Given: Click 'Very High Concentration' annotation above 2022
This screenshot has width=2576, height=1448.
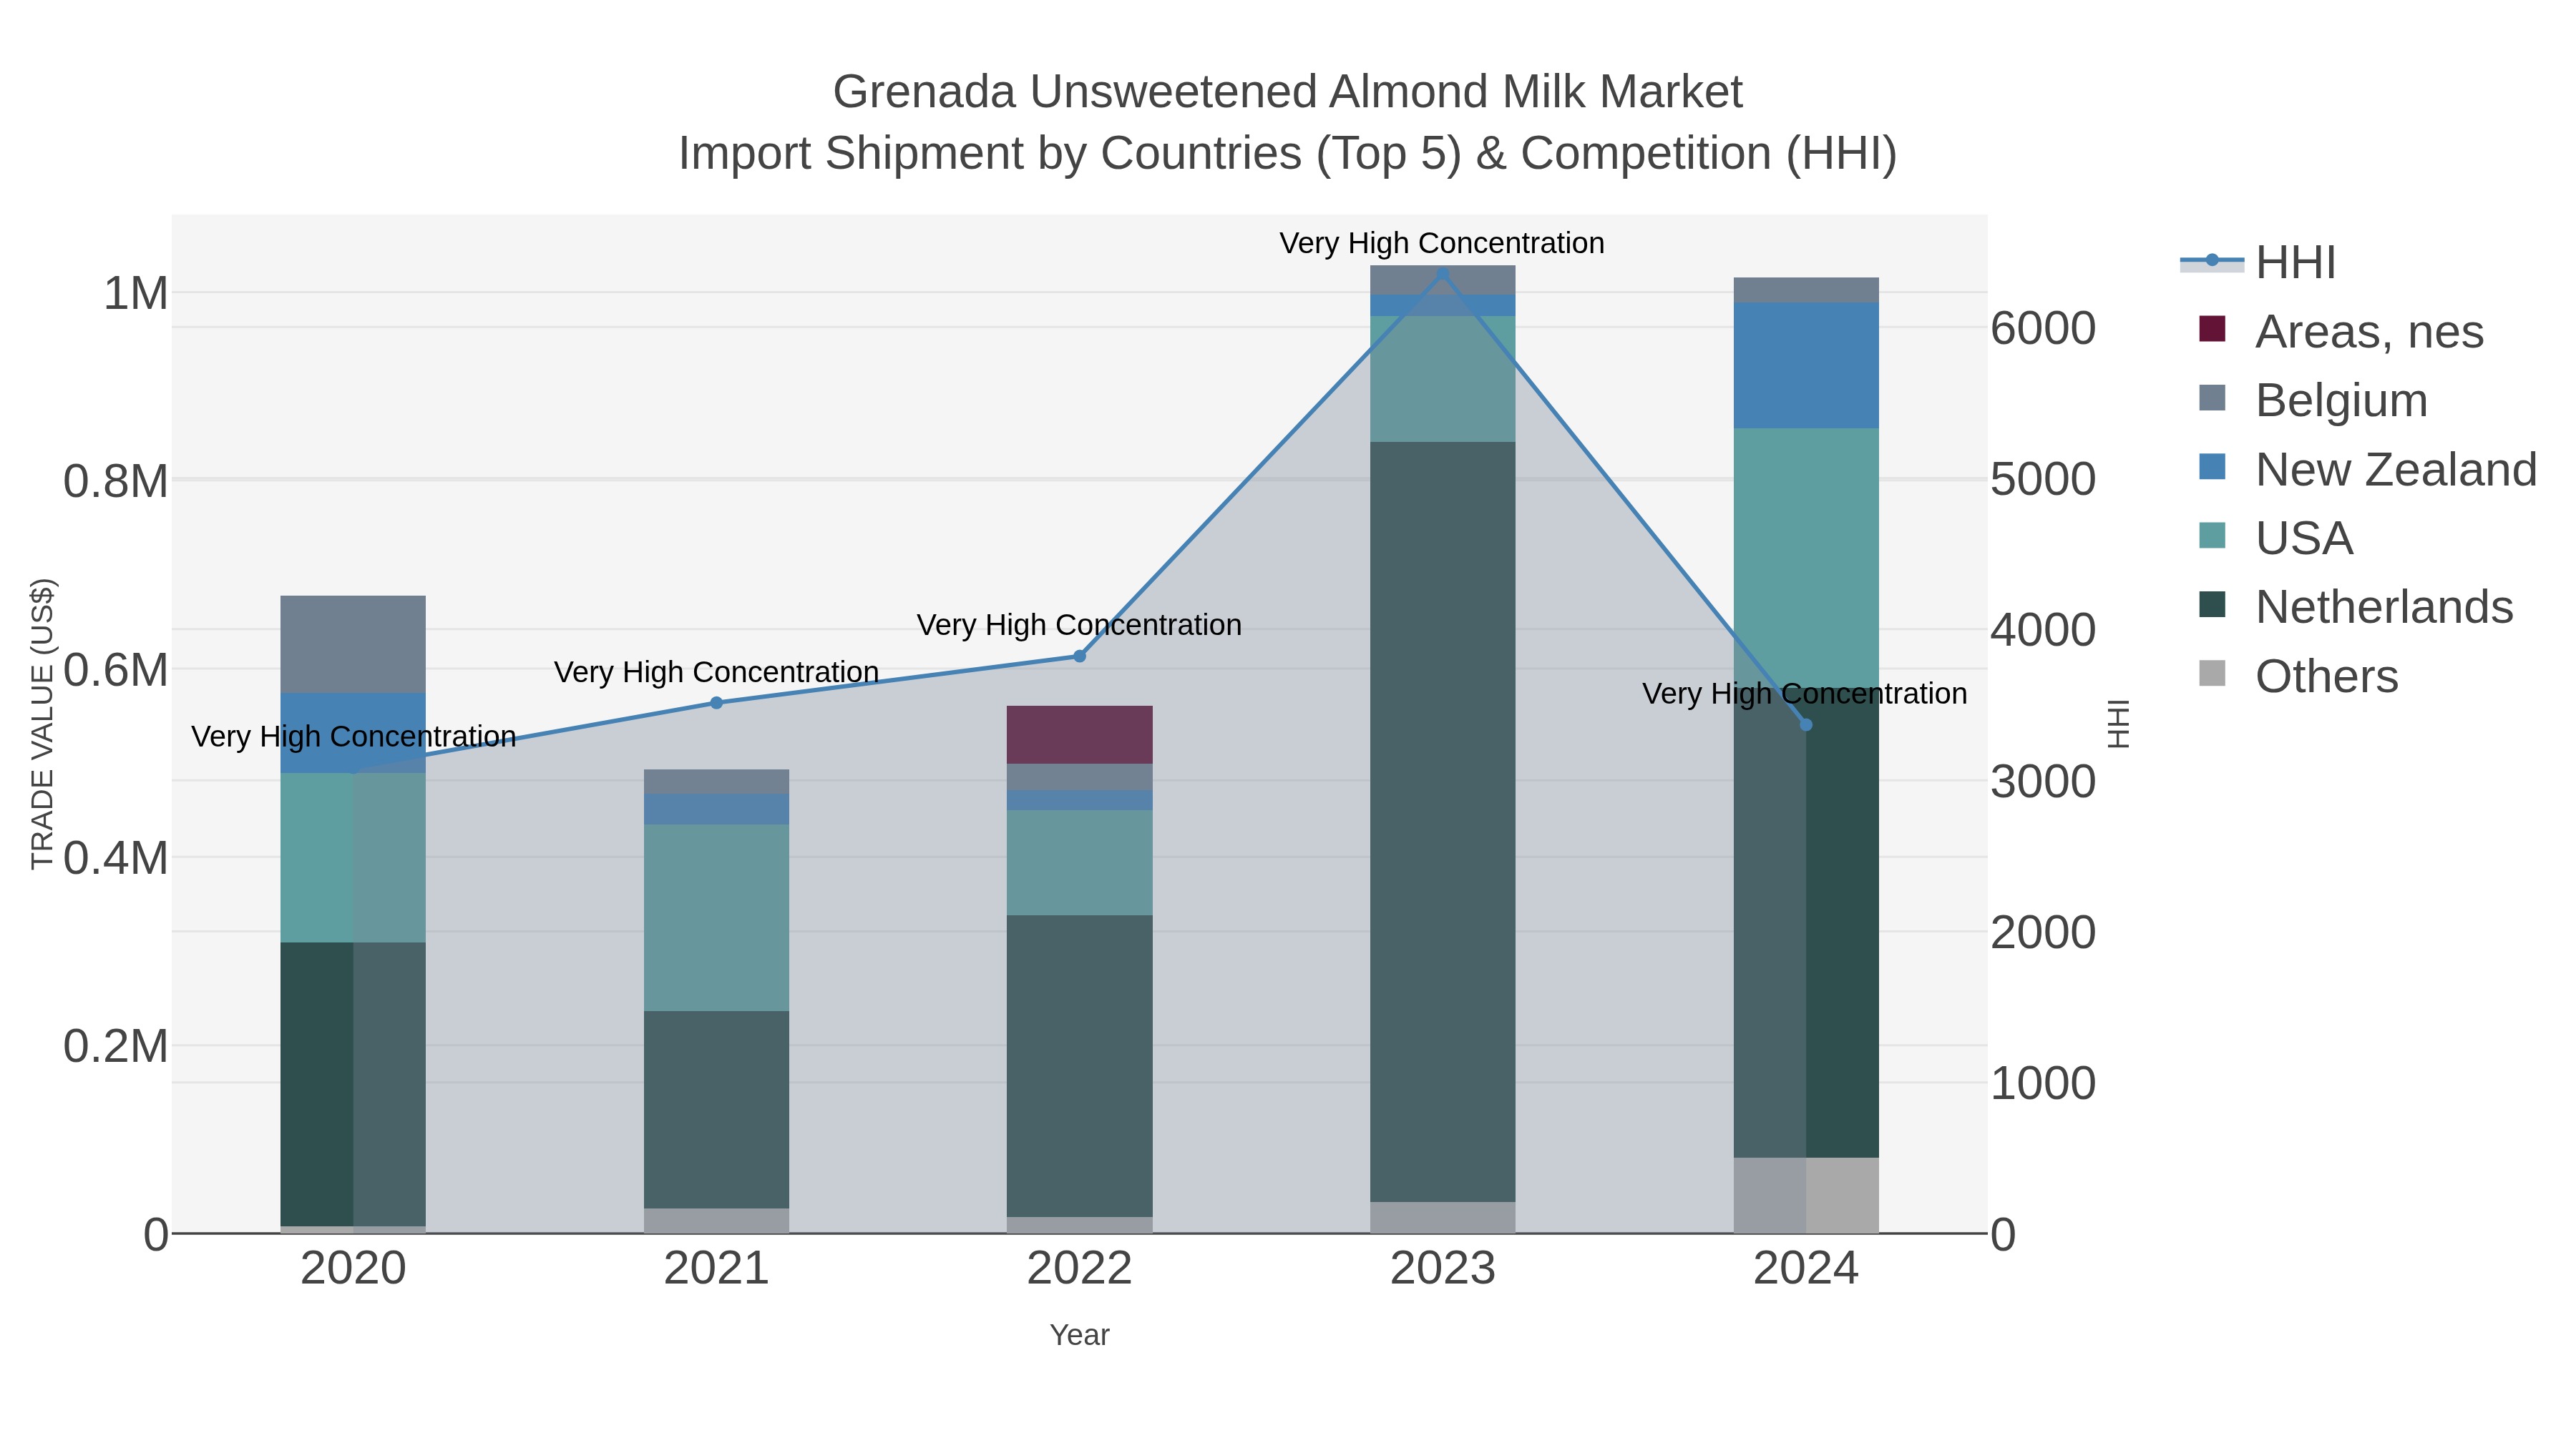Looking at the screenshot, I should (1079, 624).
